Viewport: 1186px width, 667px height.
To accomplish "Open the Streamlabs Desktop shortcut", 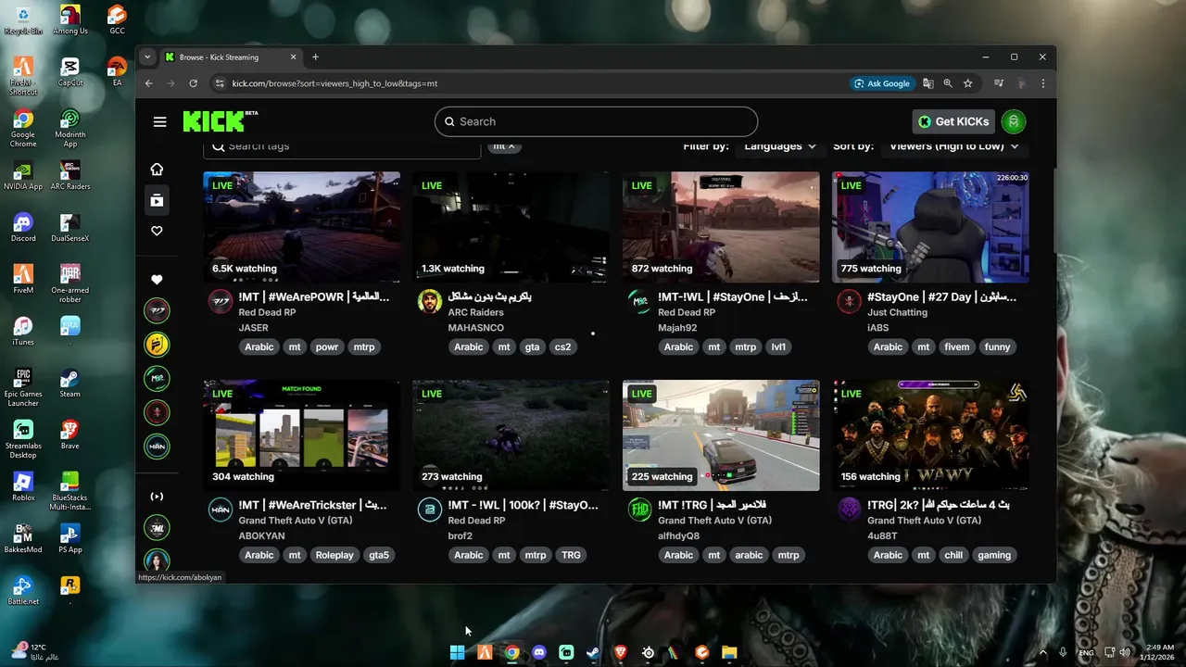I will point(23,440).
